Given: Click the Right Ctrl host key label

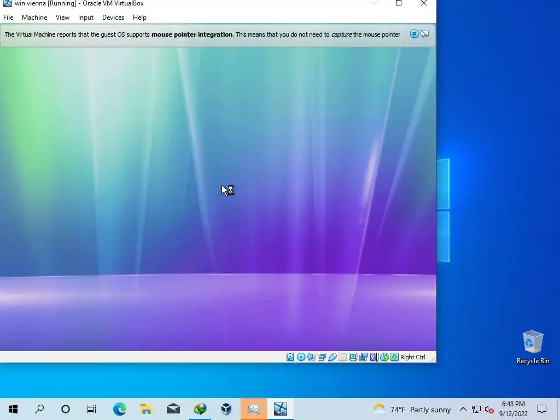Looking at the screenshot, I should click(412, 357).
